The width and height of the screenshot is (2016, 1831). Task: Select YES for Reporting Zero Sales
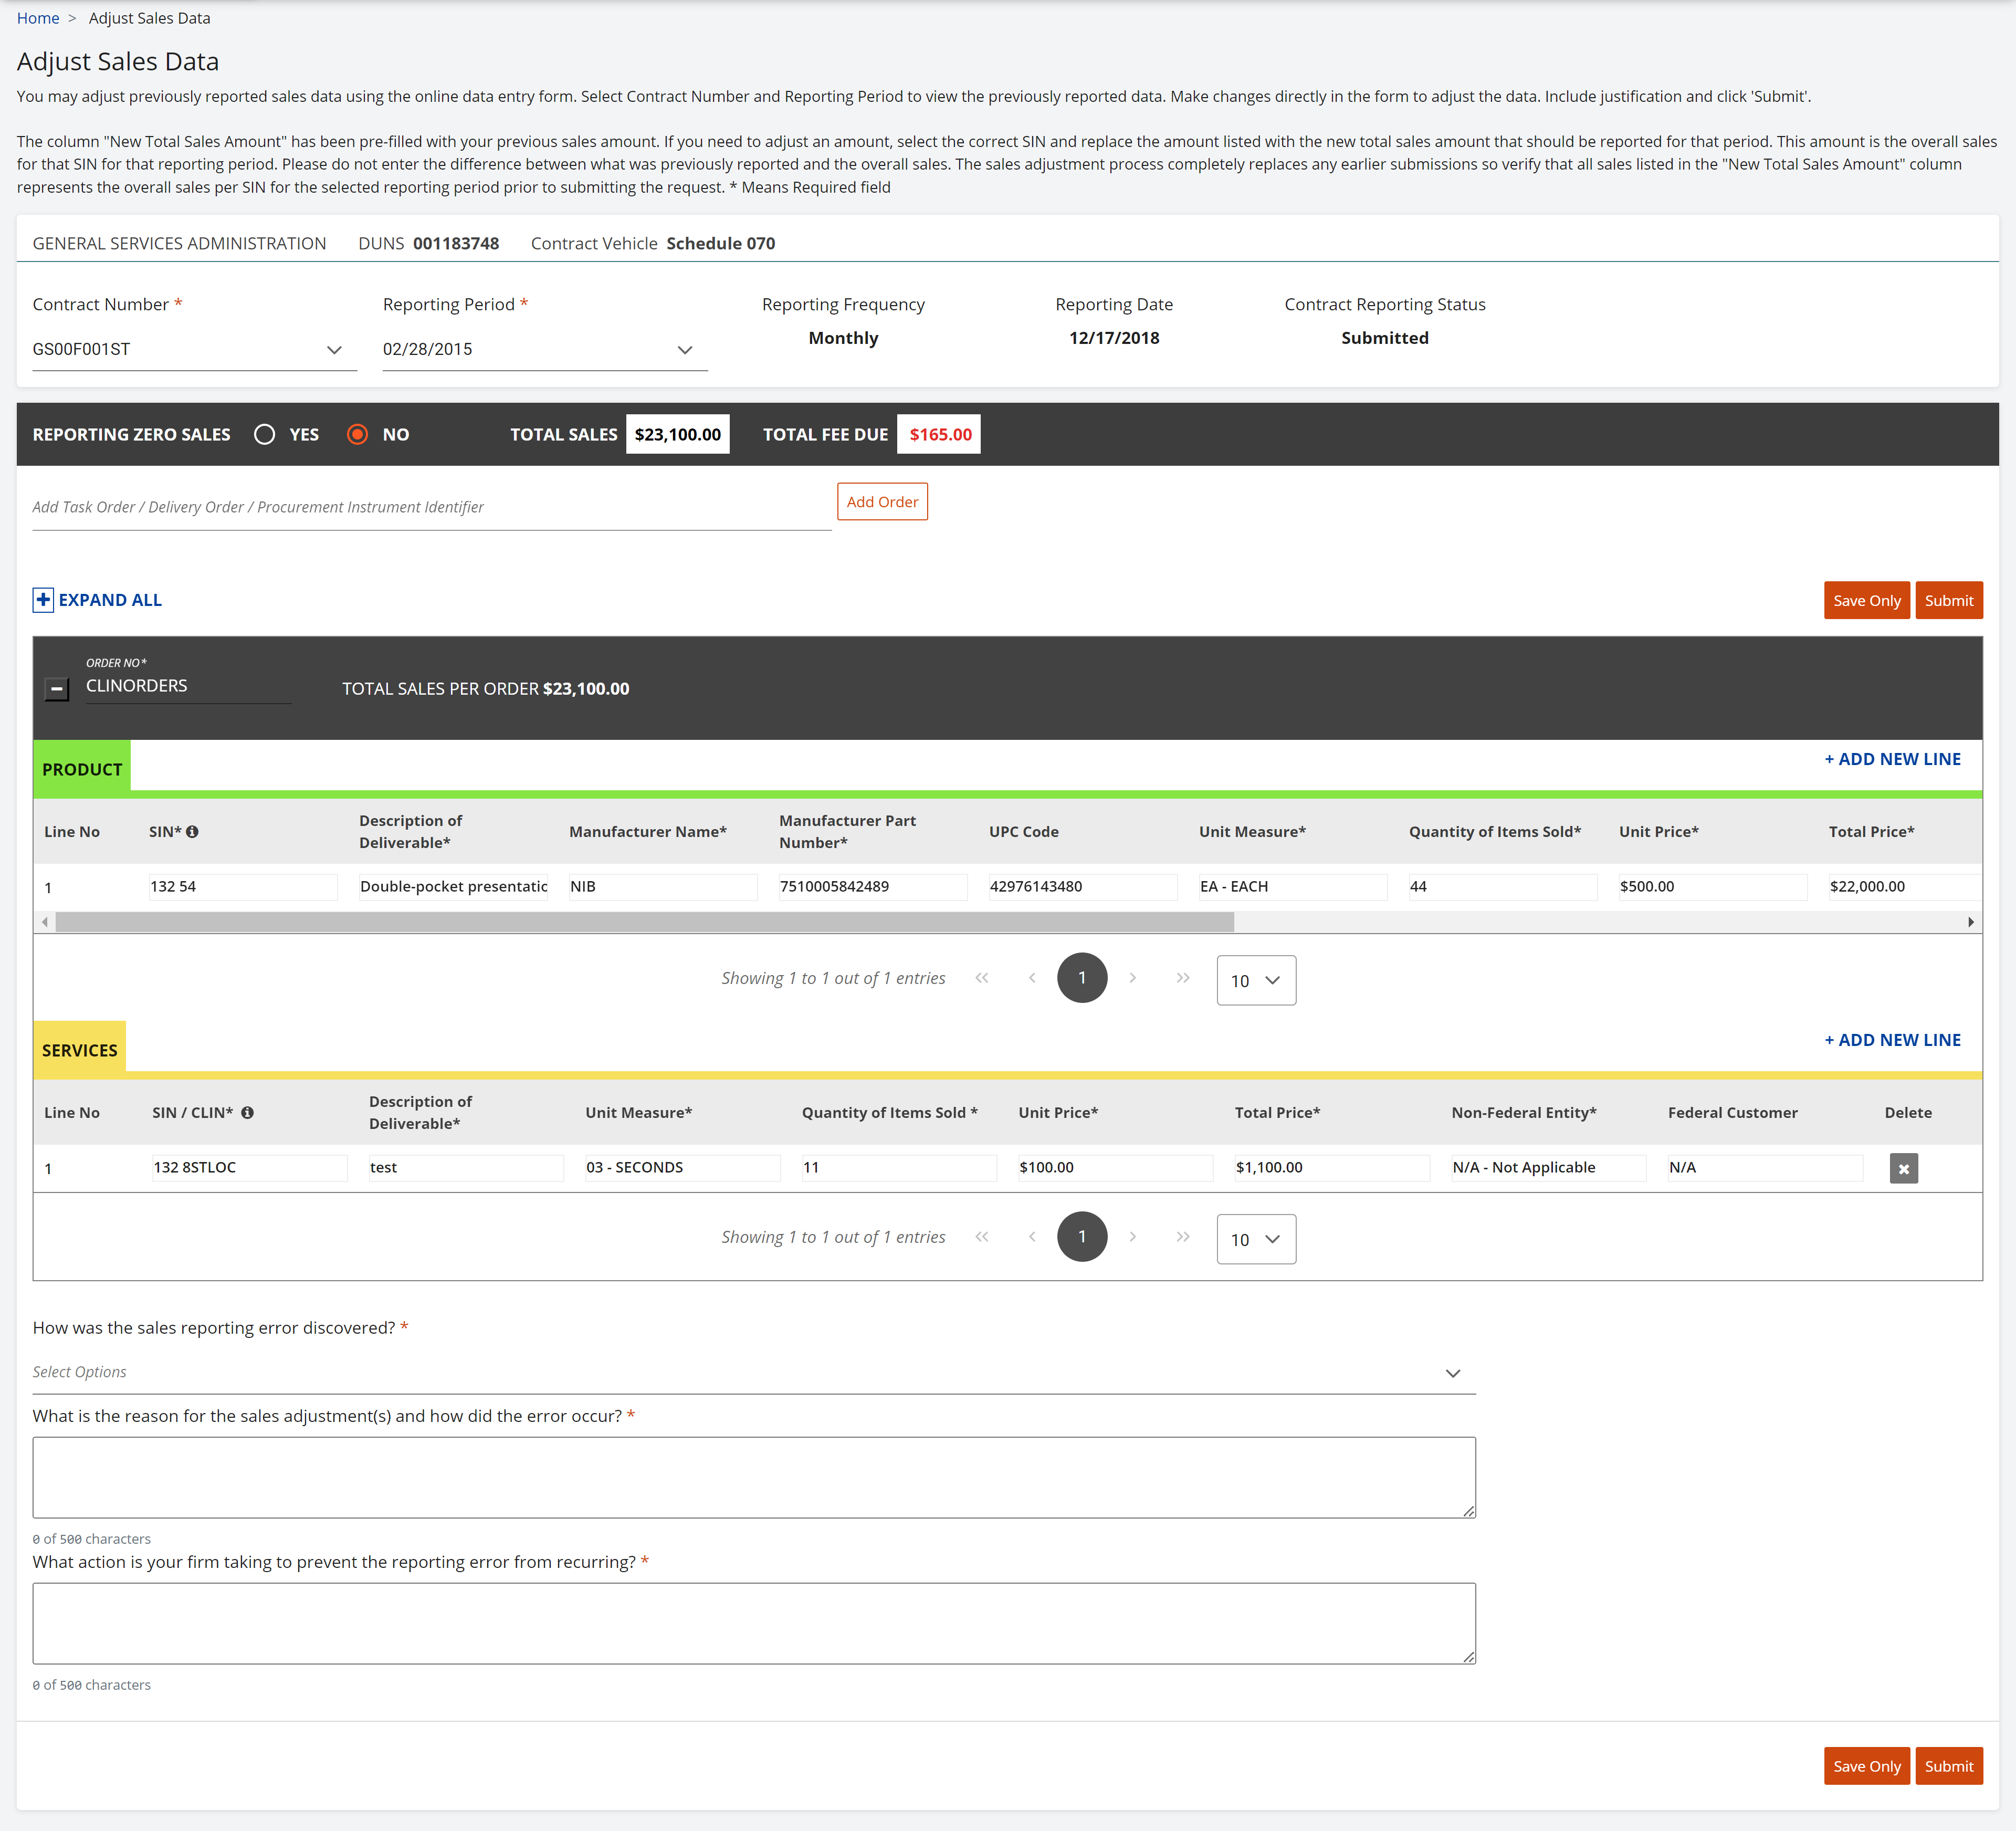point(265,435)
